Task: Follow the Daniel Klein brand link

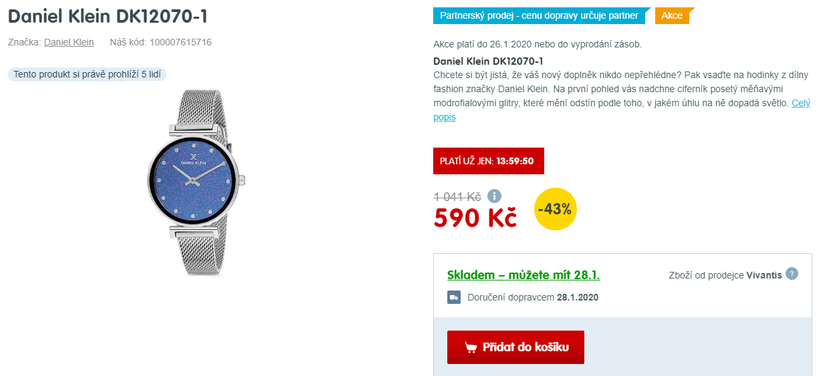Action: 69,42
